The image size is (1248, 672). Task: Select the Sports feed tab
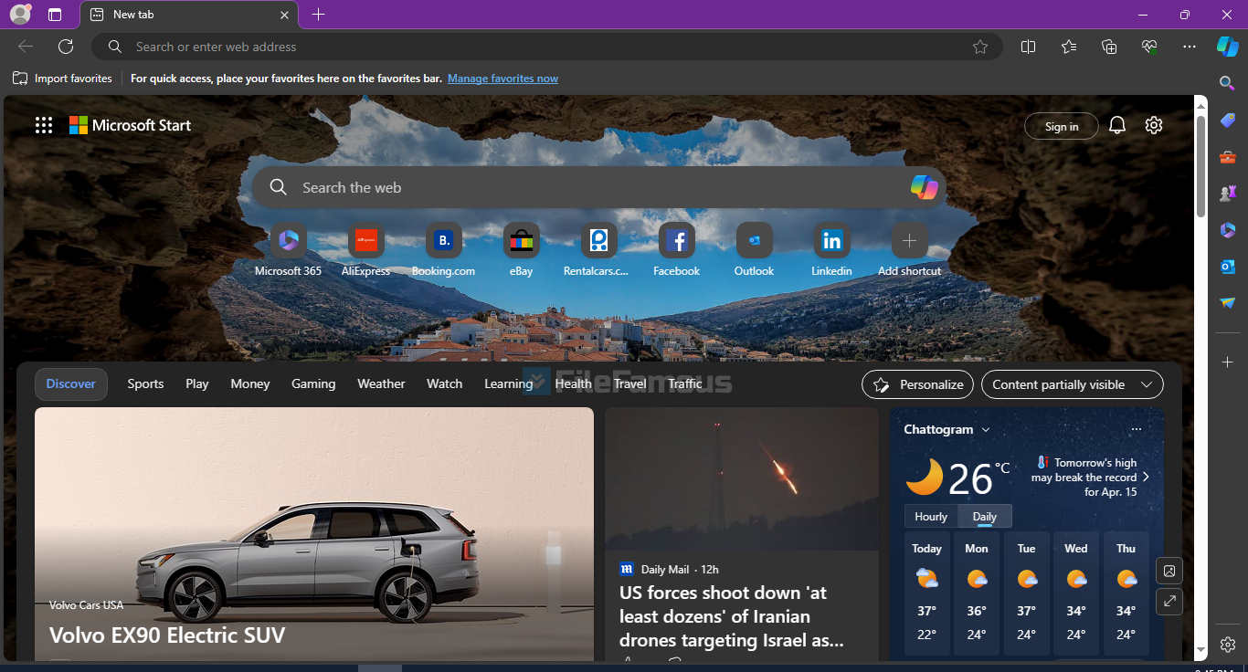click(145, 384)
